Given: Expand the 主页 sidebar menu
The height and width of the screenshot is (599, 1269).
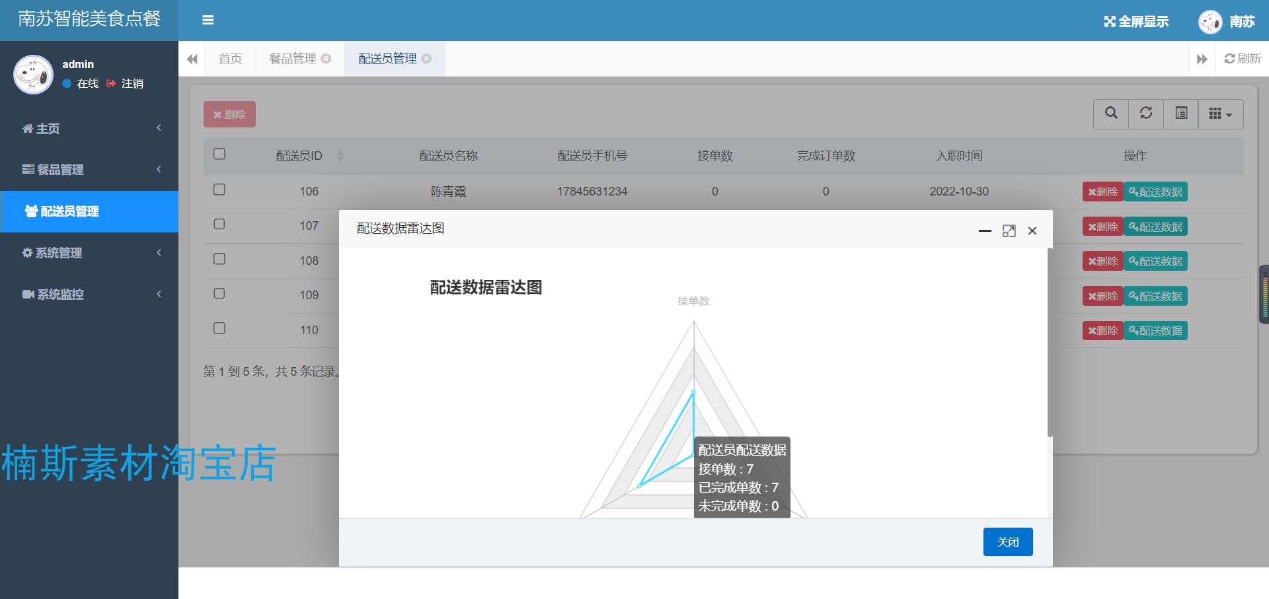Looking at the screenshot, I should 89,128.
